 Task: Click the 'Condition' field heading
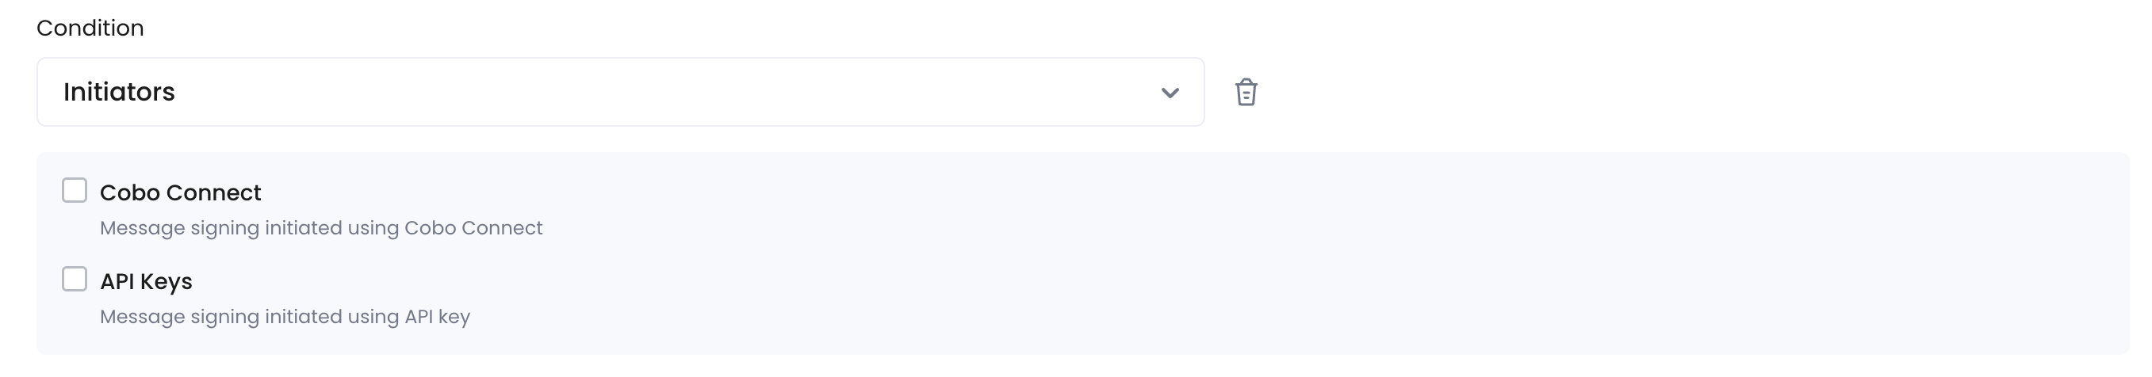tap(90, 28)
